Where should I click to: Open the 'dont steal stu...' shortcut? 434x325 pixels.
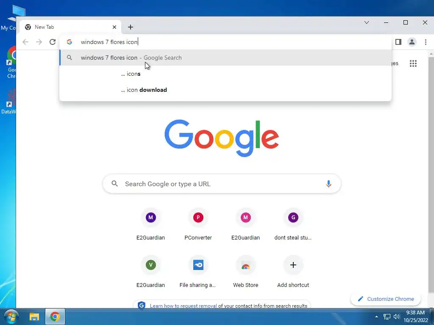293,225
